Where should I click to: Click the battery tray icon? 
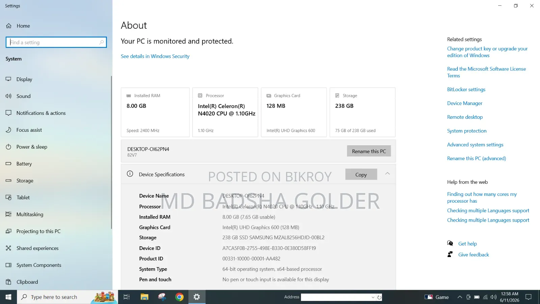[477, 297]
